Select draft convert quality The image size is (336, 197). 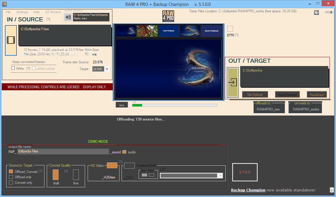56,175
